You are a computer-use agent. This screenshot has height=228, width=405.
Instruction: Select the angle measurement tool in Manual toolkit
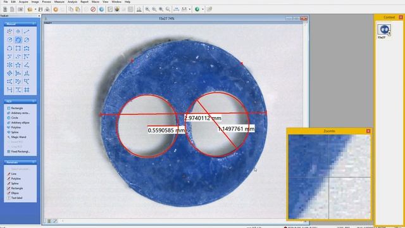pos(27,65)
